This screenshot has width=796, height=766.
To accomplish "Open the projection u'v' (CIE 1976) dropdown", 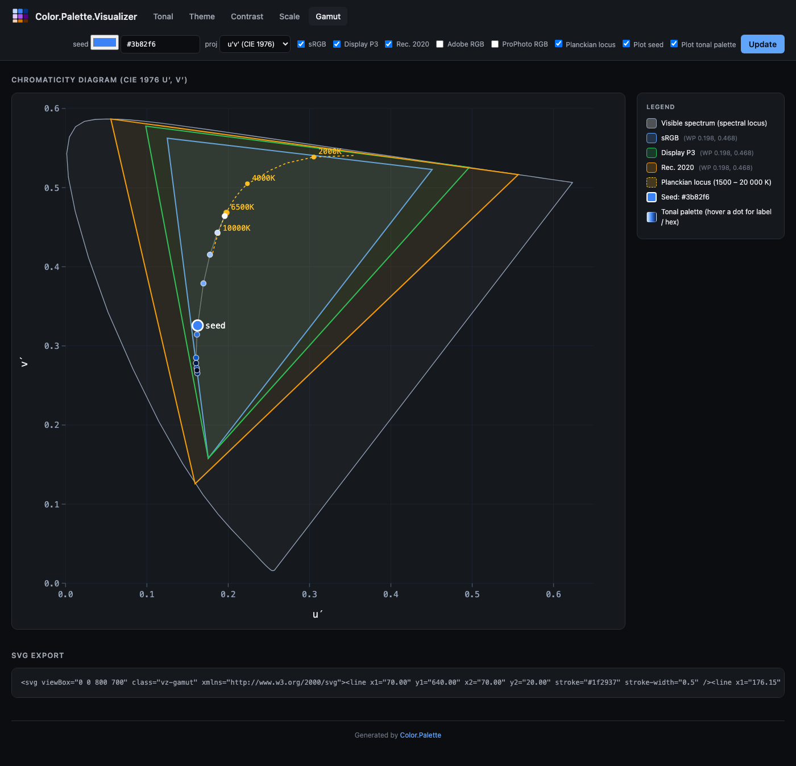I will point(255,44).
